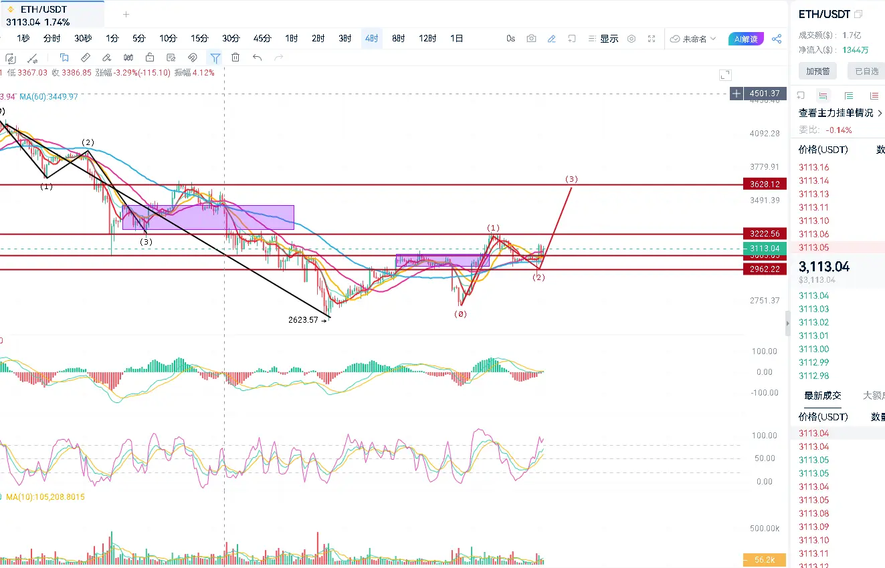Redo the drawing action
The image size is (885, 568).
click(x=278, y=57)
